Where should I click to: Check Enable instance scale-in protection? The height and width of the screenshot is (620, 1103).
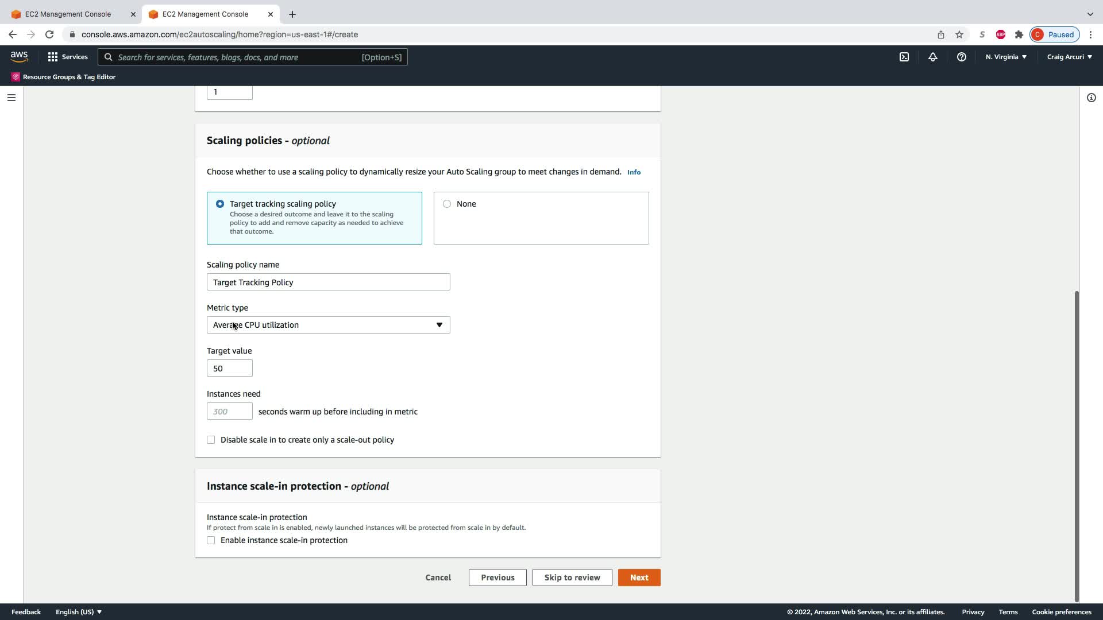pos(211,540)
